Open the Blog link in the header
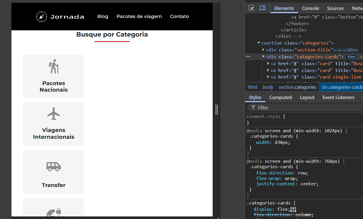Viewport: 363px width, 219px height. coord(103,17)
